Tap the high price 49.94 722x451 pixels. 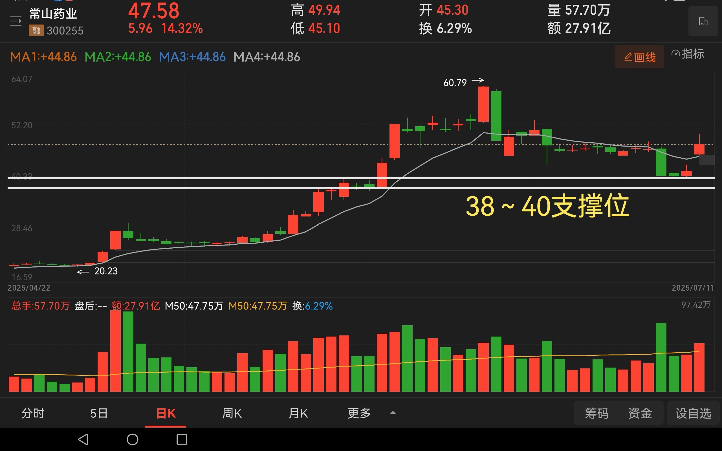point(324,10)
